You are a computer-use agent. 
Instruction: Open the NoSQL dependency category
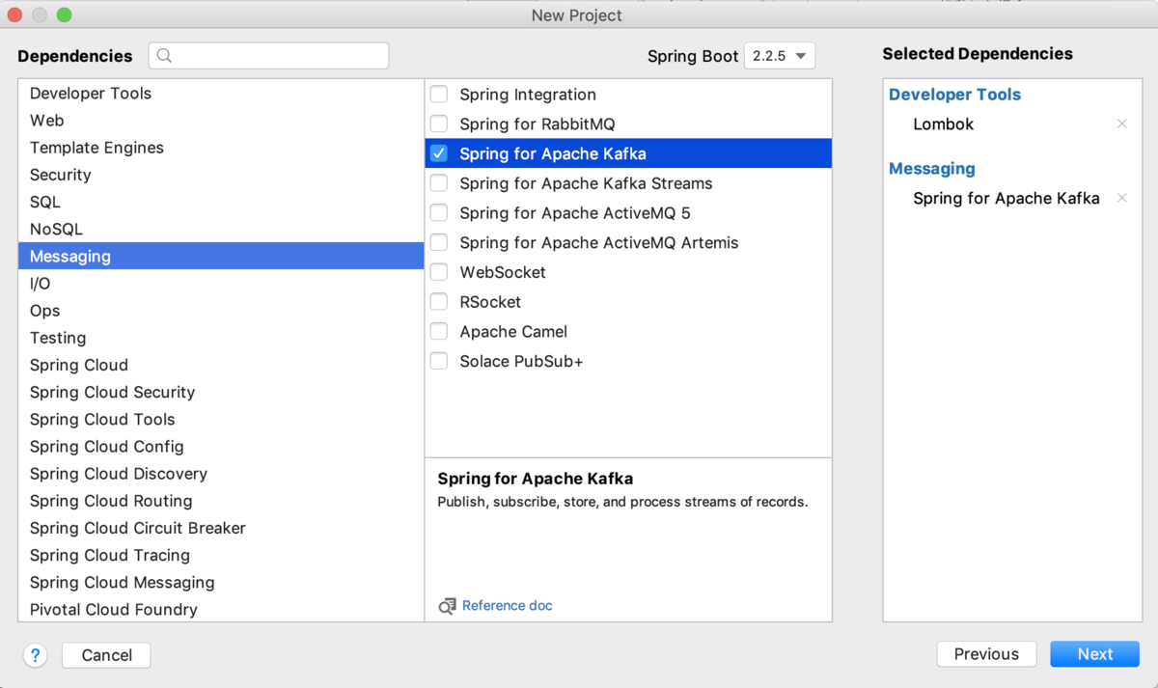(x=56, y=230)
